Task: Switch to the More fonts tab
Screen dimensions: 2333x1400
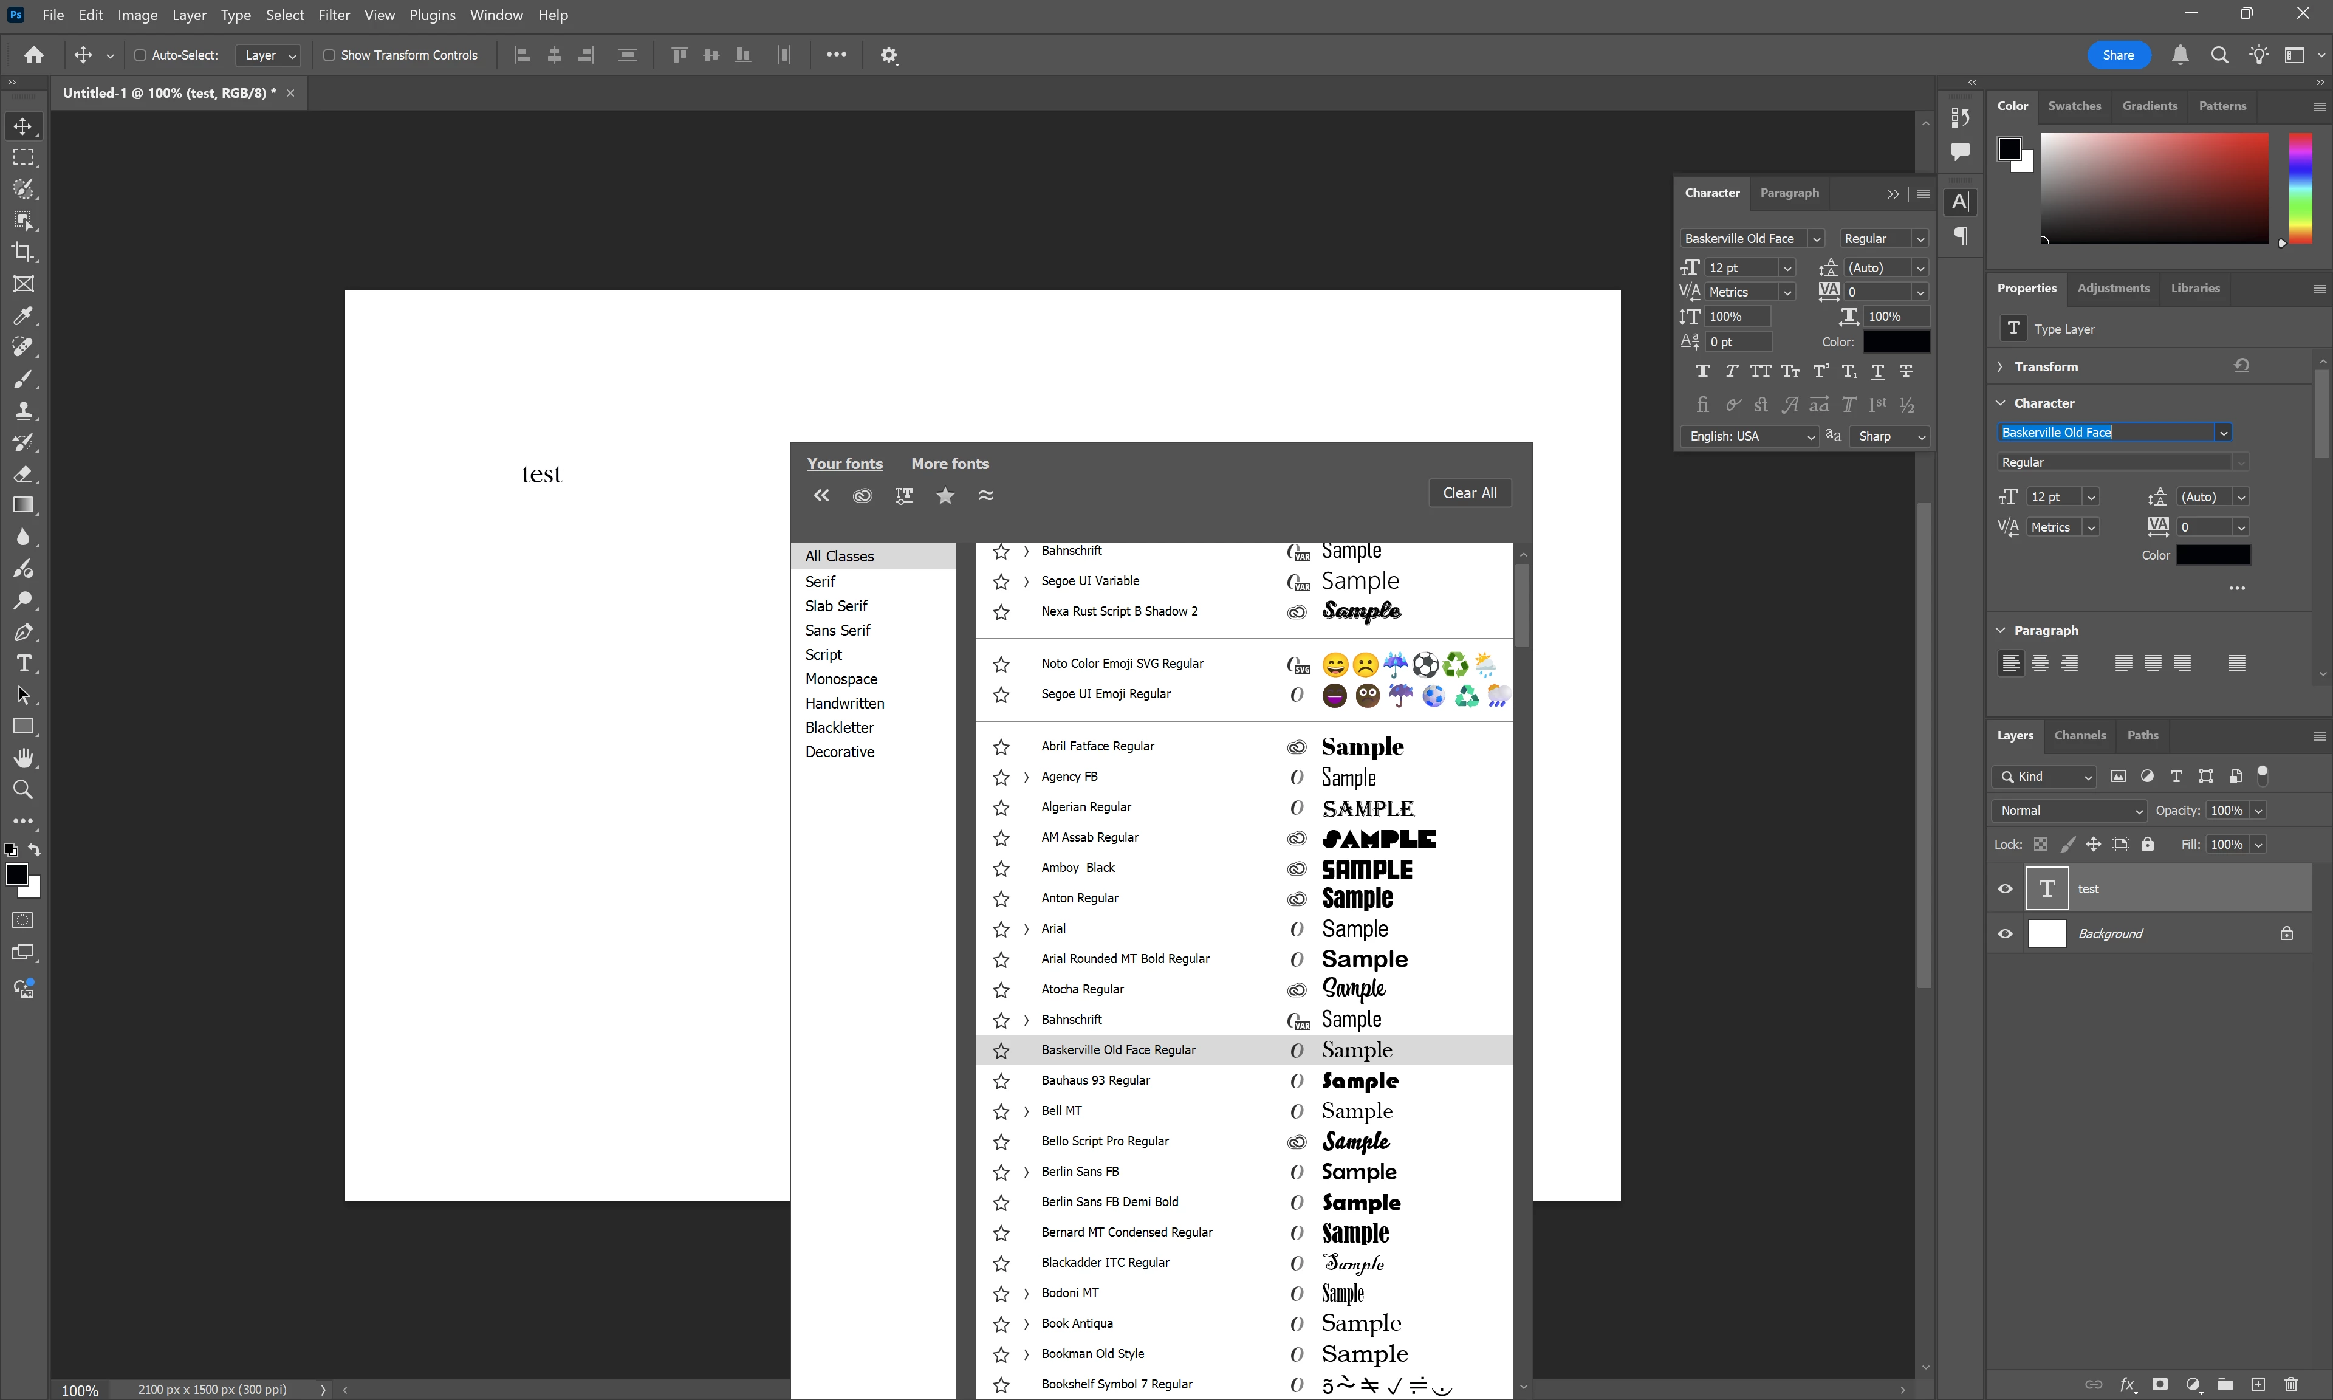Action: pos(950,463)
